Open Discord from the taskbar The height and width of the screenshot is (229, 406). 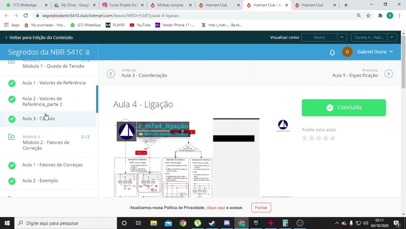[x=227, y=223]
